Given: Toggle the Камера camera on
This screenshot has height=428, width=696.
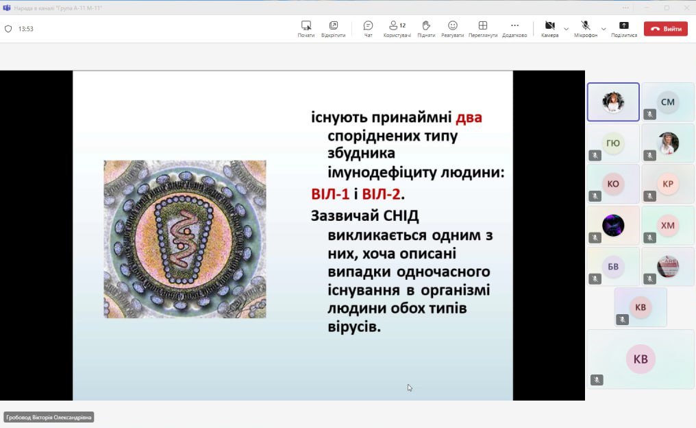Looking at the screenshot, I should [x=549, y=28].
